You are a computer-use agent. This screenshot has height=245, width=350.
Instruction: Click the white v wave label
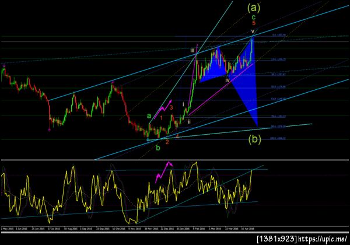coord(253,32)
